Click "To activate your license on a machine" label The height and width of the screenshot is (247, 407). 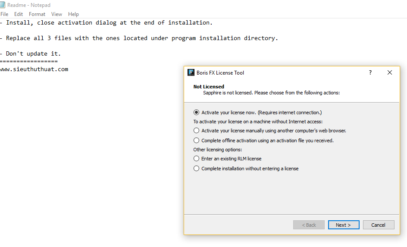[x=258, y=122]
